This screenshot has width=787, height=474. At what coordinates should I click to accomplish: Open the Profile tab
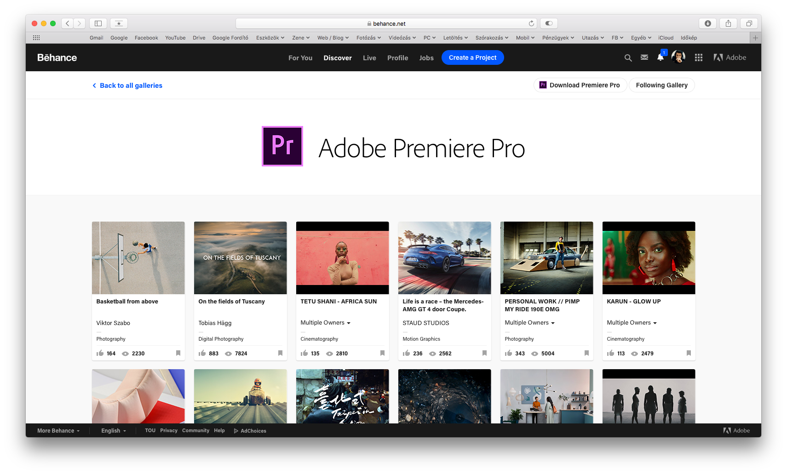click(x=397, y=58)
